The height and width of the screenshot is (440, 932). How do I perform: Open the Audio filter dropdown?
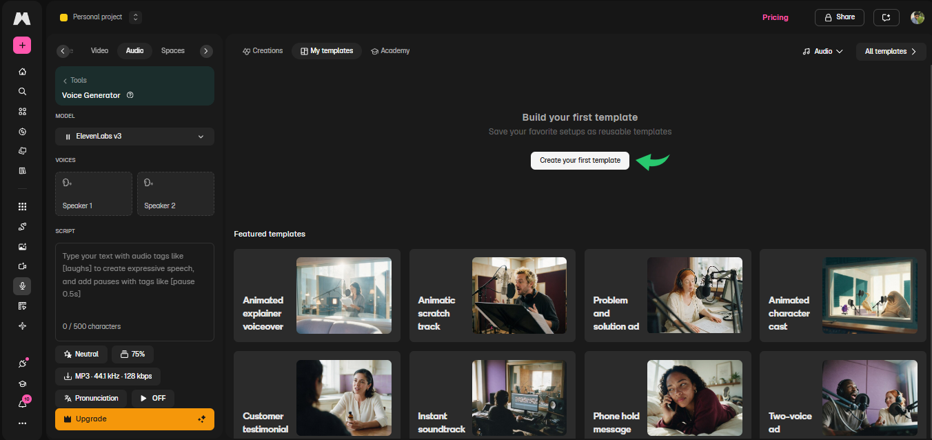(823, 51)
